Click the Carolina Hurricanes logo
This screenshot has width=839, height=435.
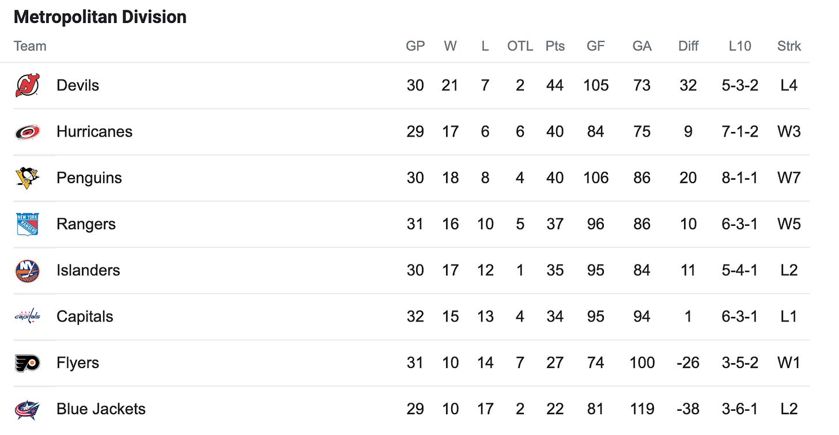27,132
